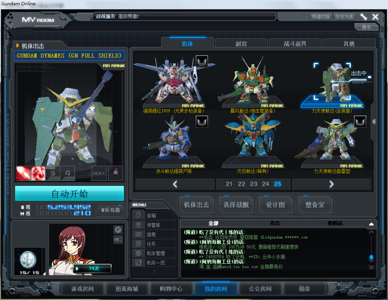The image size is (388, 300).
Task: Open 公会房间 in bottom navigation
Action: click(260, 289)
